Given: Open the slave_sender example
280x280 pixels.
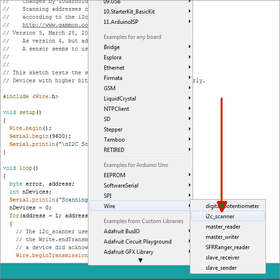Looking at the screenshot, I should tap(228, 268).
